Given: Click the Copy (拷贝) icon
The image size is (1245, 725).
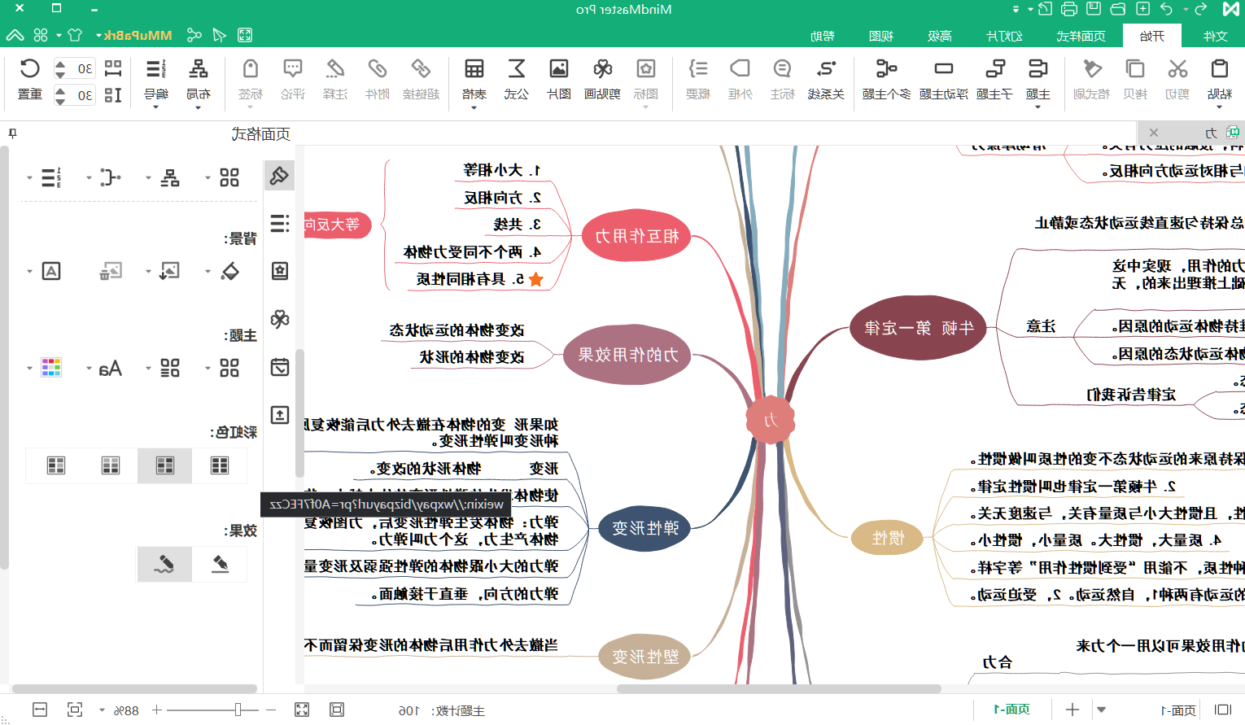Looking at the screenshot, I should click(x=1135, y=69).
